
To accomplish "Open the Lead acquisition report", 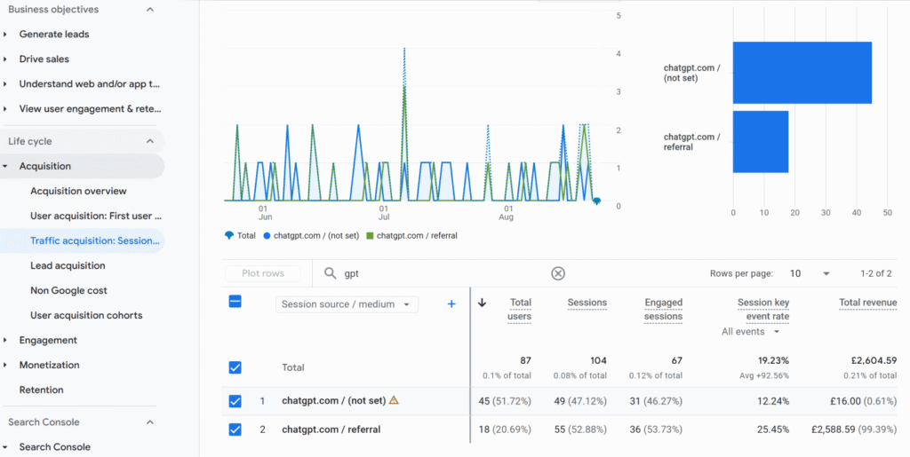I will pyautogui.click(x=68, y=265).
